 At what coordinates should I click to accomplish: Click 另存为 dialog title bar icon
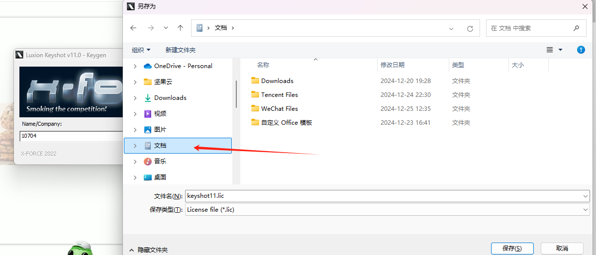(x=131, y=6)
